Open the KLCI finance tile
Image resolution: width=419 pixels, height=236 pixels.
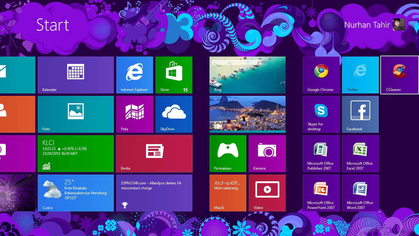[x=76, y=154]
